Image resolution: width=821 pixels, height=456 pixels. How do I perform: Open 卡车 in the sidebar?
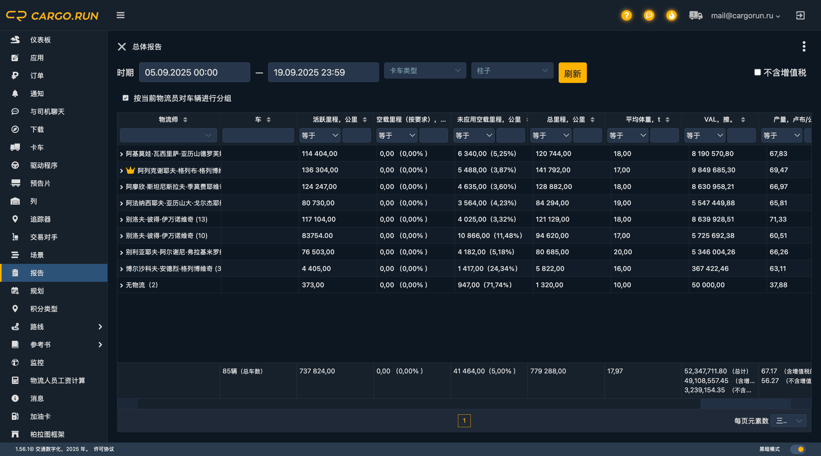coord(37,147)
